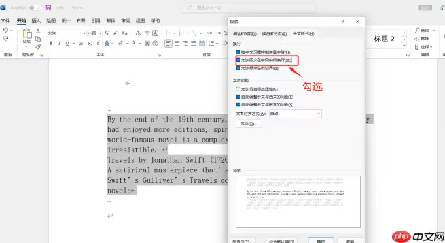Image resolution: width=445 pixels, height=243 pixels.
Task: Switch to the 设计 ribbon tab
Action: 66,21
